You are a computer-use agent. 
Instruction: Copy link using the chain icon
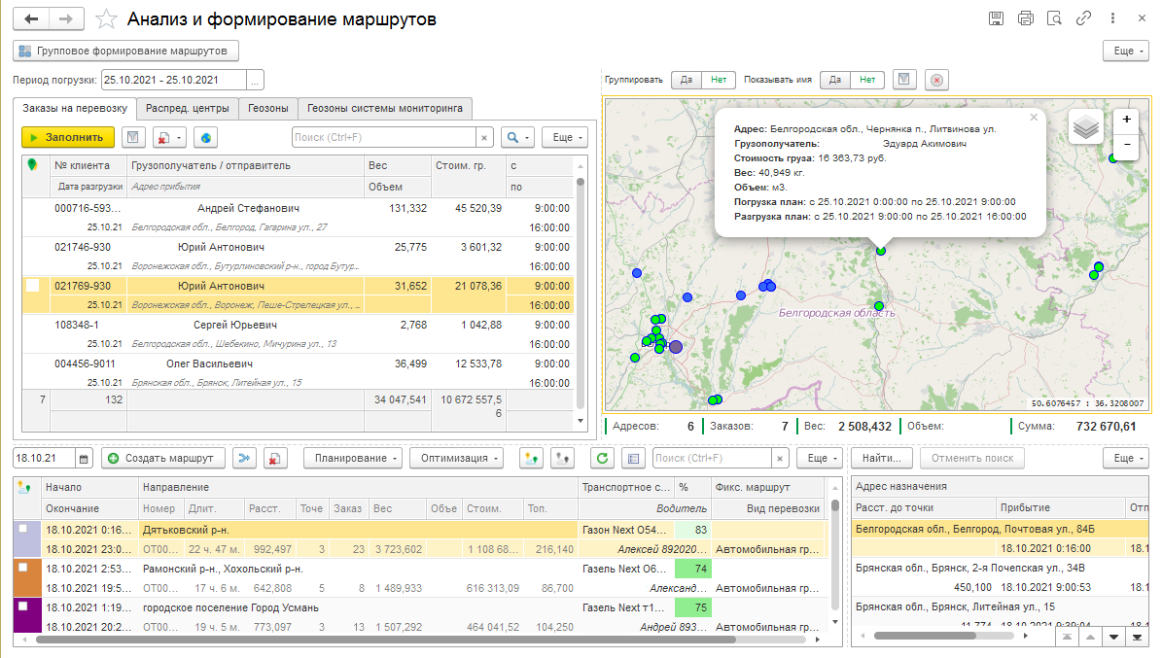point(1083,18)
